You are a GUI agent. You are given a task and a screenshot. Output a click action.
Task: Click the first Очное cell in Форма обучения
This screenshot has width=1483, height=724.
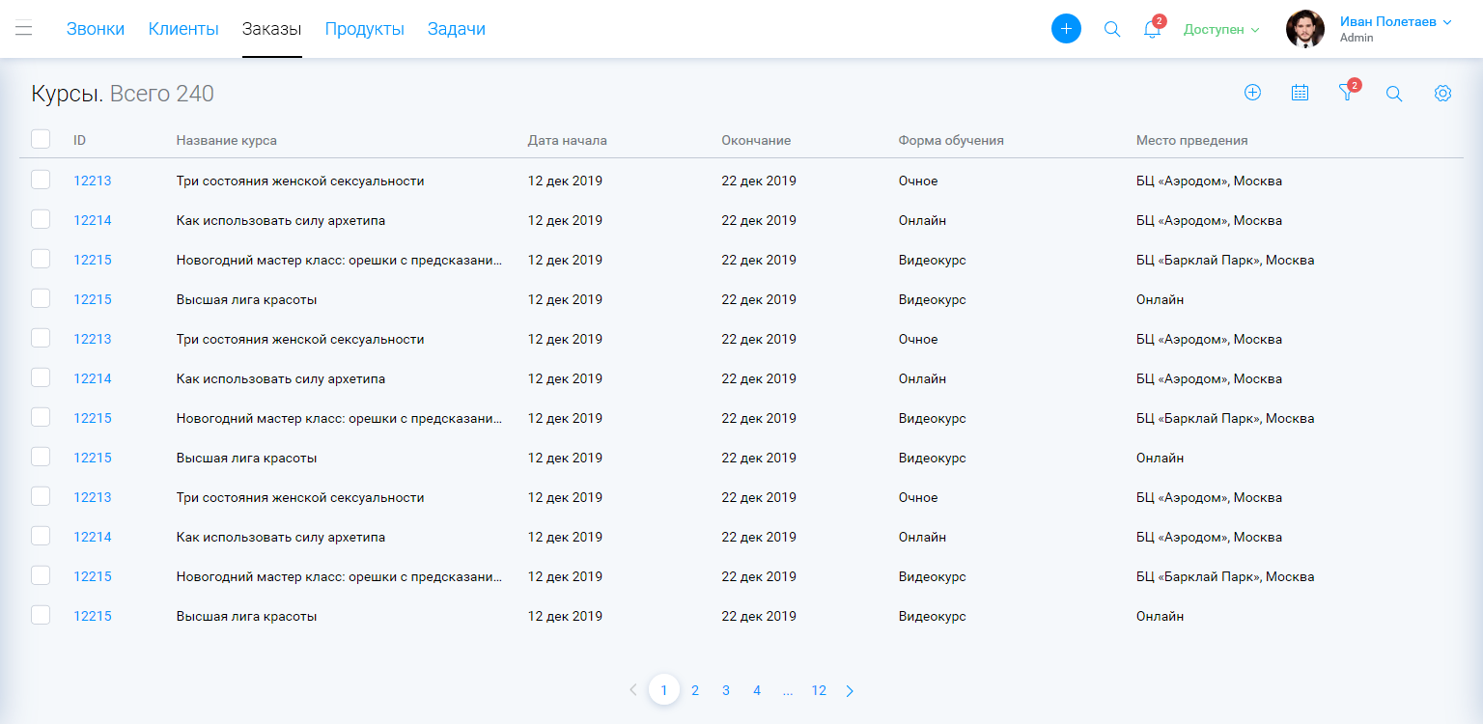pos(918,181)
